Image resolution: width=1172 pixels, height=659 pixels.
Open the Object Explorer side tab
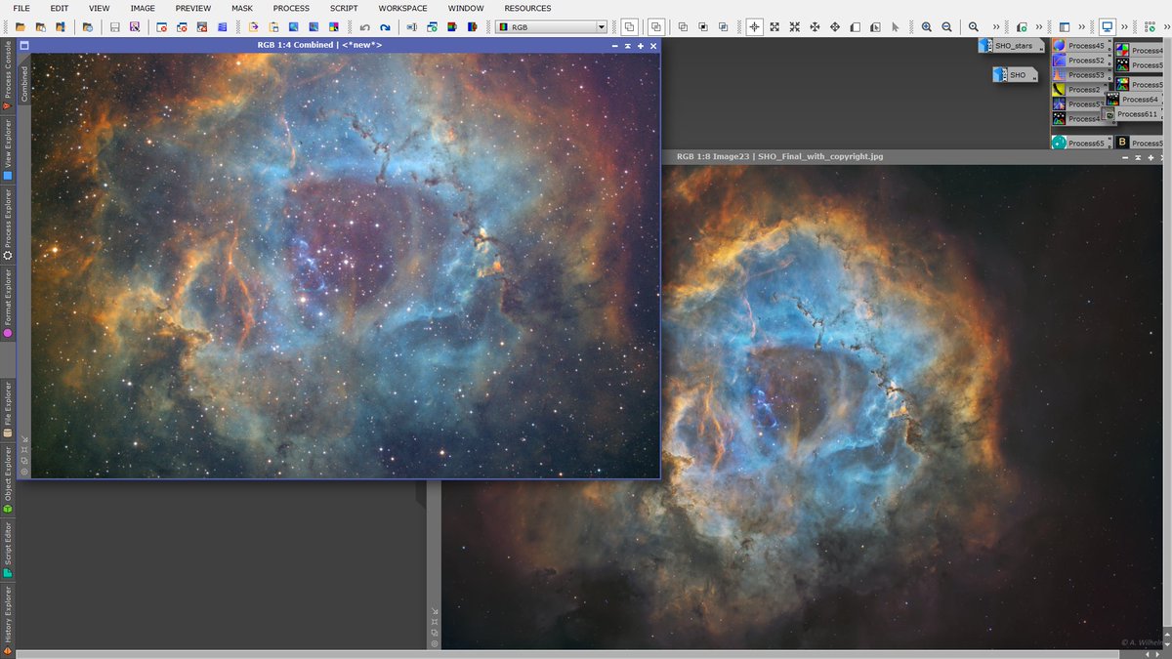pyautogui.click(x=8, y=479)
